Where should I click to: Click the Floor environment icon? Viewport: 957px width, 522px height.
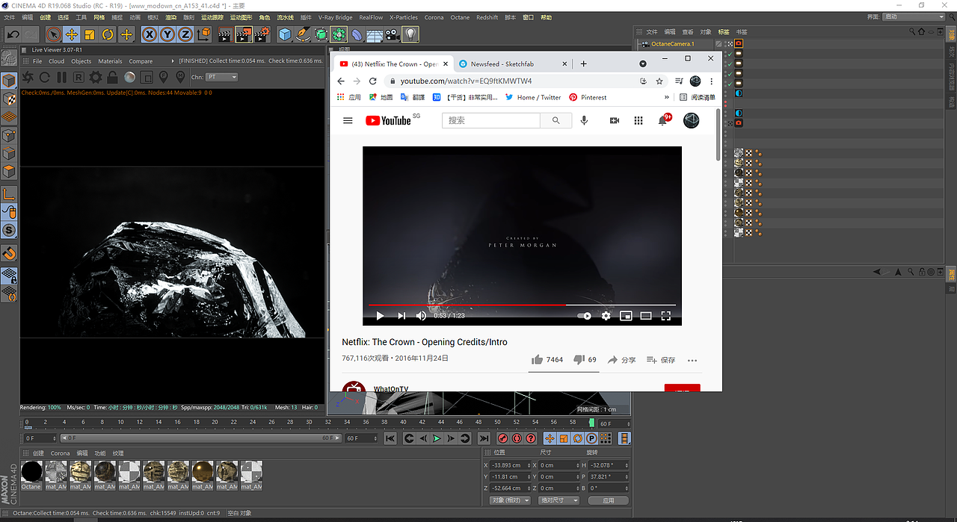coord(375,34)
